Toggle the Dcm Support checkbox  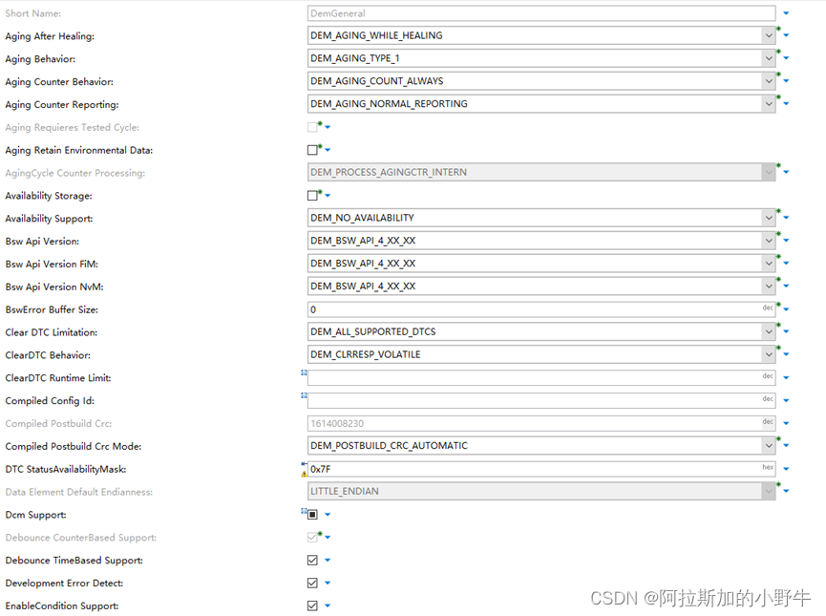click(312, 515)
